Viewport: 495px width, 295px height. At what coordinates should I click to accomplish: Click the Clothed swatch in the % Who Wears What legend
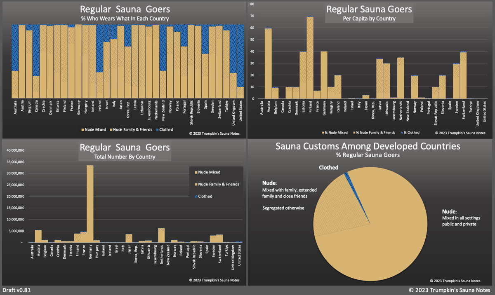click(157, 130)
